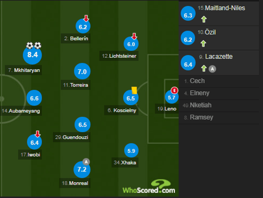
Task: Click the green arrow under Özil
Action: pyautogui.click(x=204, y=43)
